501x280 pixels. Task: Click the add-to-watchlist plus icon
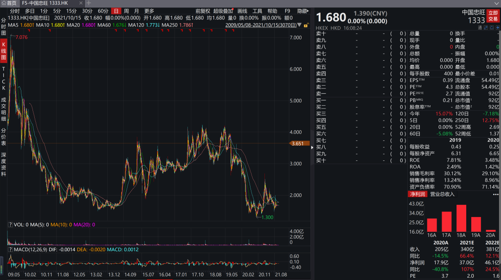tap(497, 28)
